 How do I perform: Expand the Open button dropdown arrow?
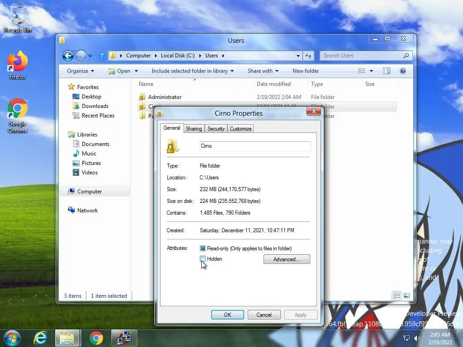[136, 71]
